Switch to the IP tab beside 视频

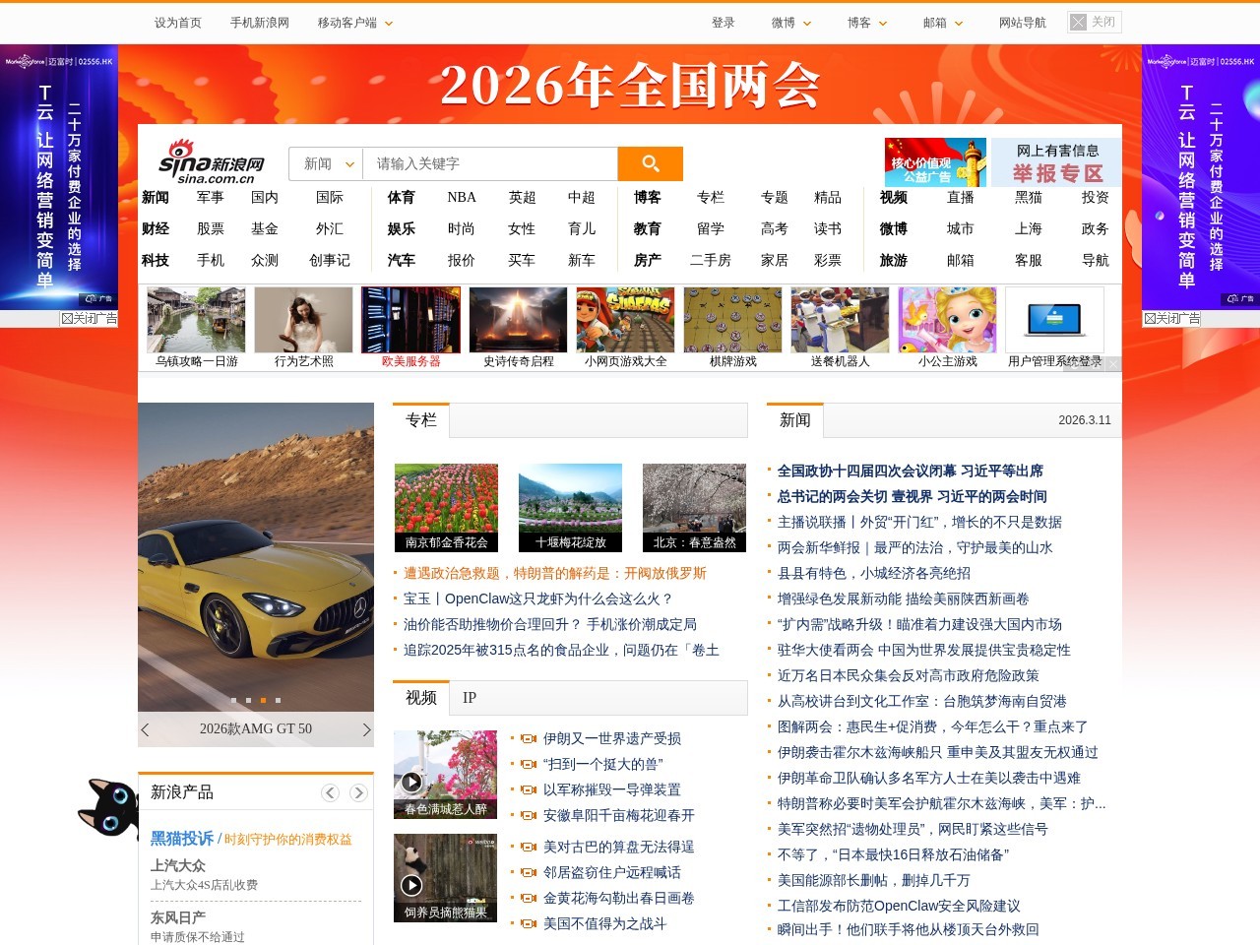click(x=470, y=698)
